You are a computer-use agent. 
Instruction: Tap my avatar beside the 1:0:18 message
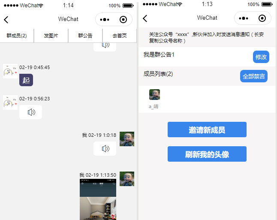point(127,139)
